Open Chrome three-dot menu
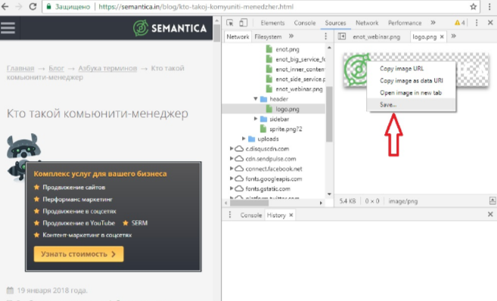This screenshot has width=497, height=301. [x=489, y=7]
